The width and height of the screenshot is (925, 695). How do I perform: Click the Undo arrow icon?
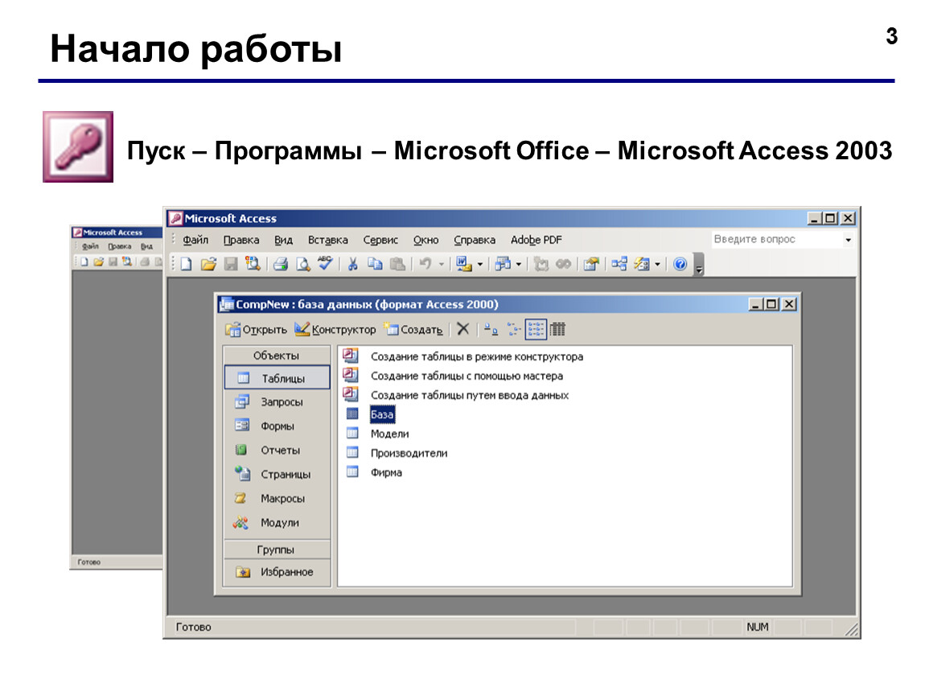tap(425, 265)
